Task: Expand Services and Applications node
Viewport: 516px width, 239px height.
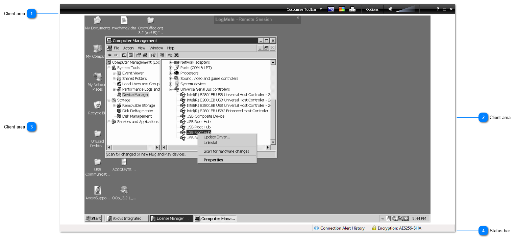Action: 109,122
